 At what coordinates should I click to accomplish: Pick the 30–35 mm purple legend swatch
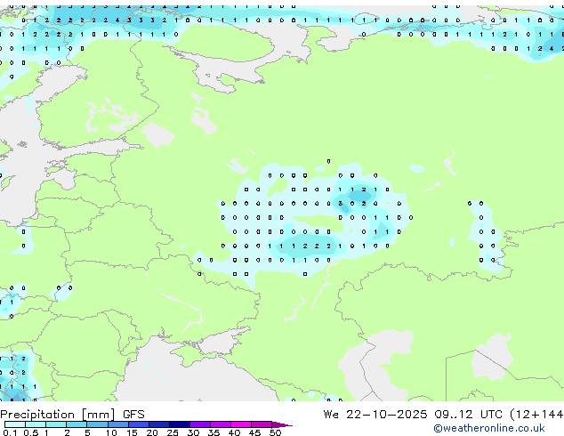[x=200, y=424]
